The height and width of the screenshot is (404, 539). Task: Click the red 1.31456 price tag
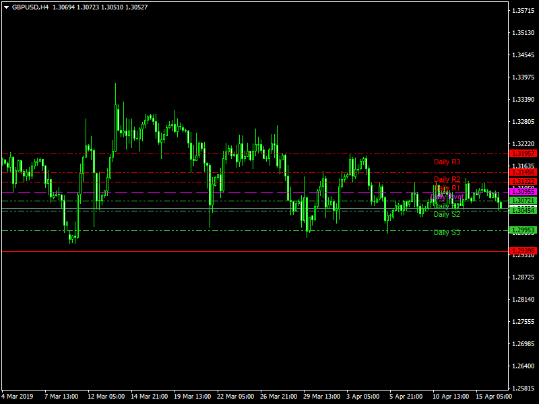tap(524, 173)
